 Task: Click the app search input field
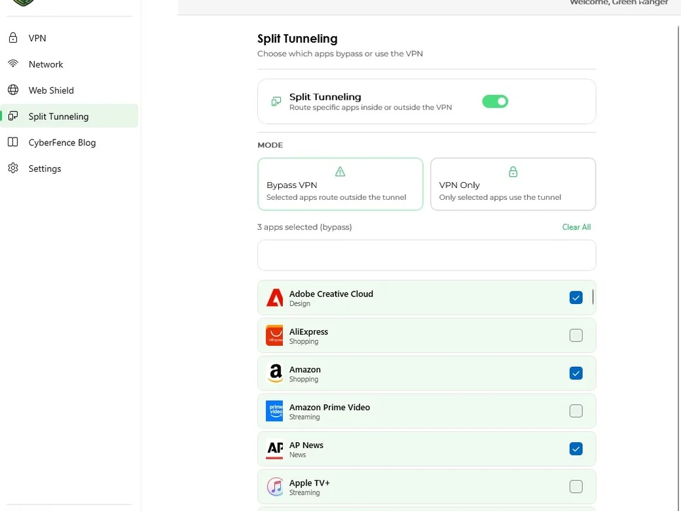click(x=426, y=255)
